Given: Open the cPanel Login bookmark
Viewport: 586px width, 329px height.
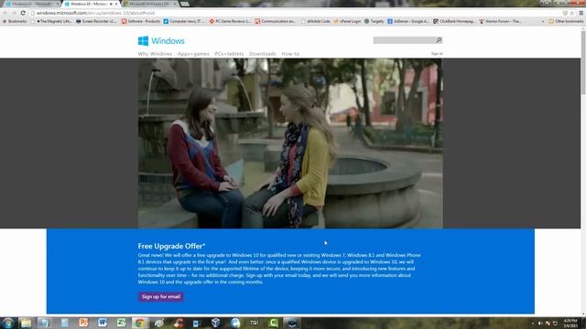Looking at the screenshot, I should point(347,21).
